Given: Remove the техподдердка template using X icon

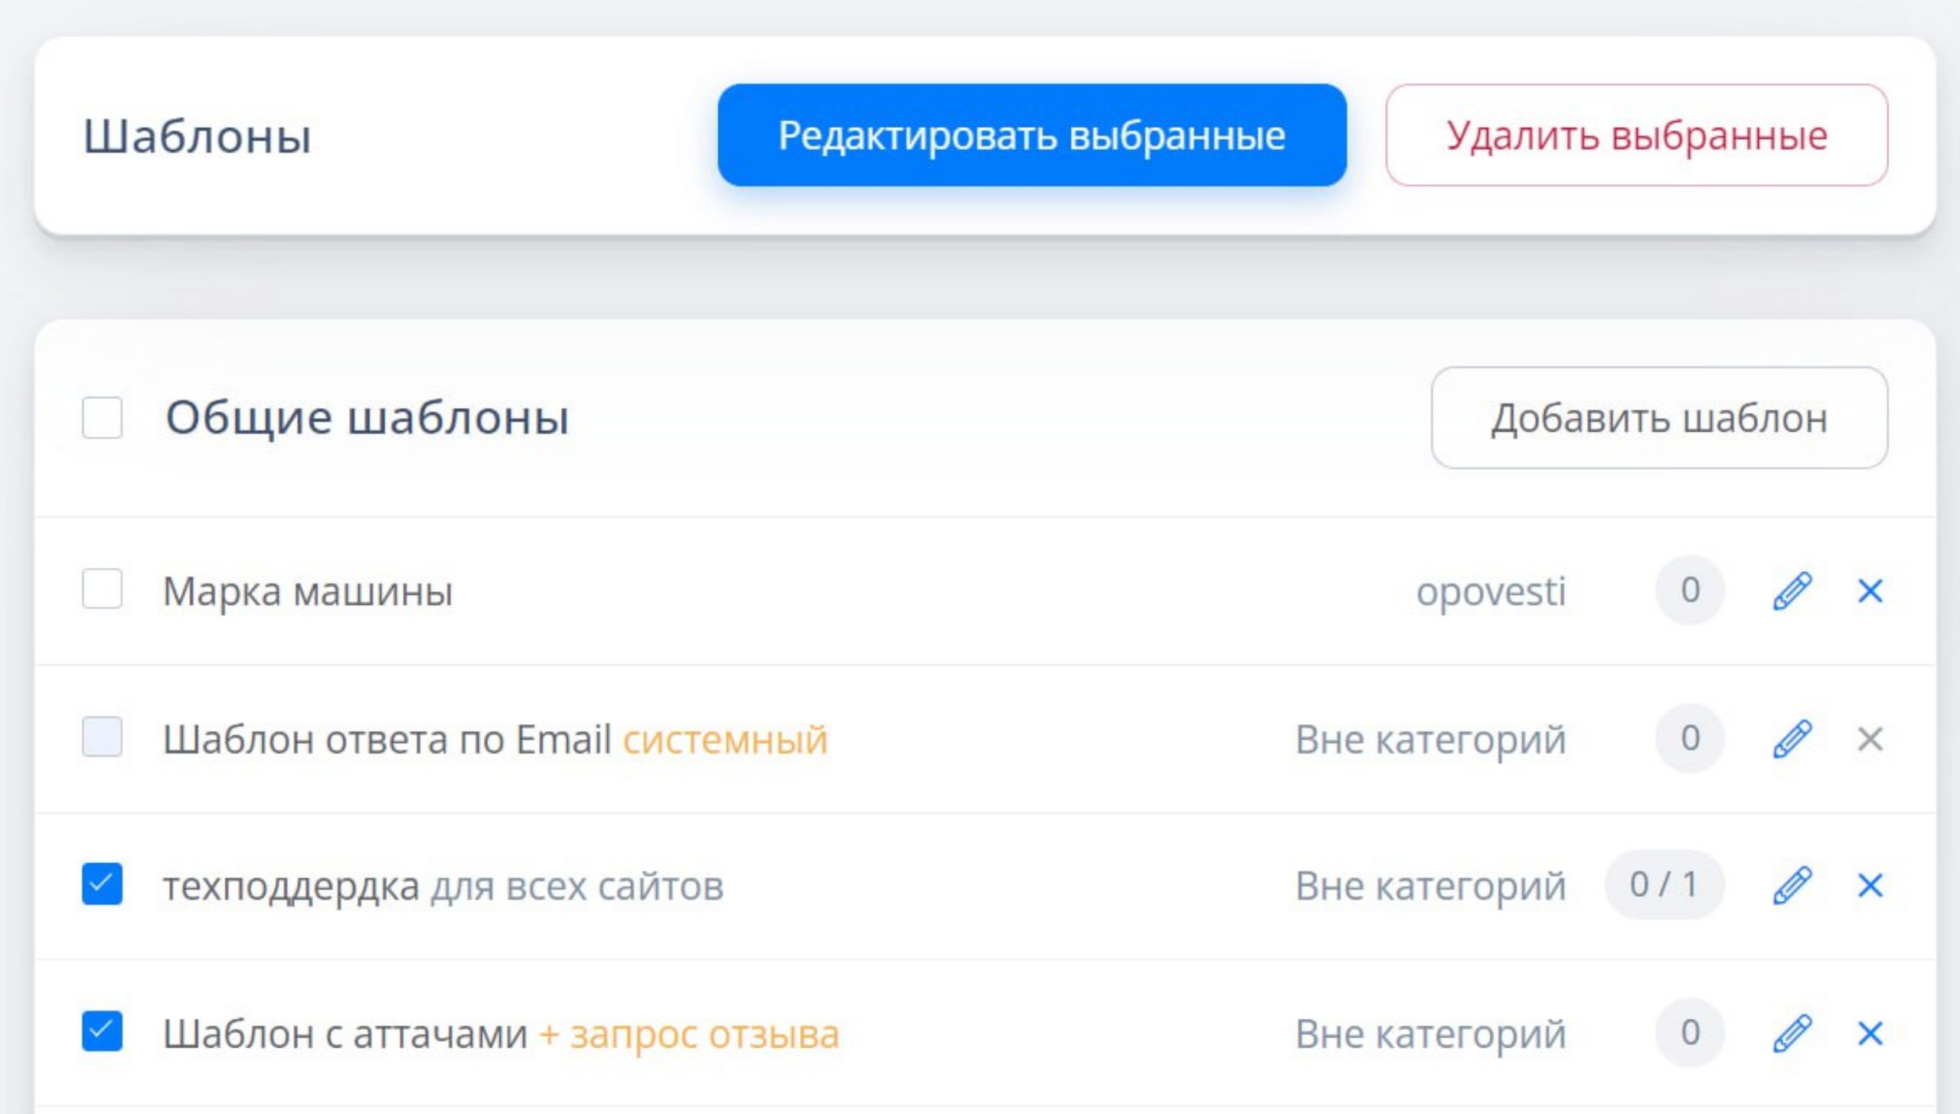Looking at the screenshot, I should coord(1870,886).
